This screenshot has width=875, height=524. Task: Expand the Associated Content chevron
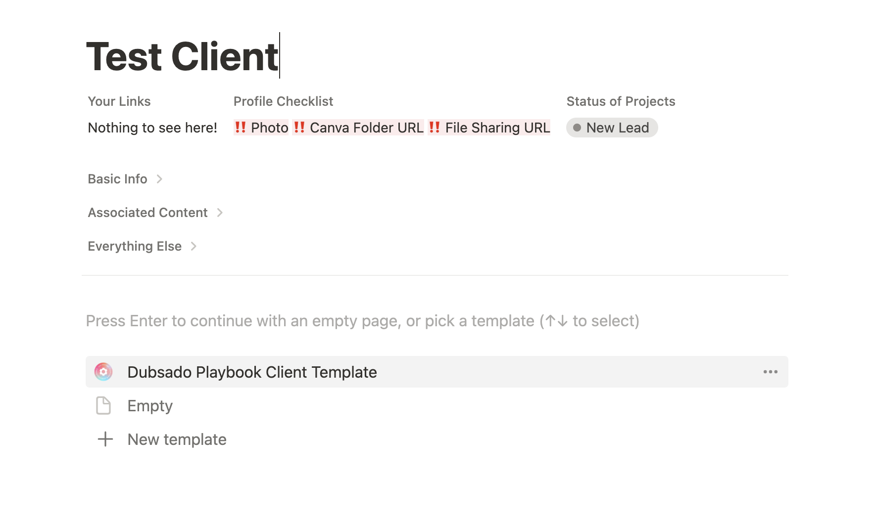coord(220,213)
